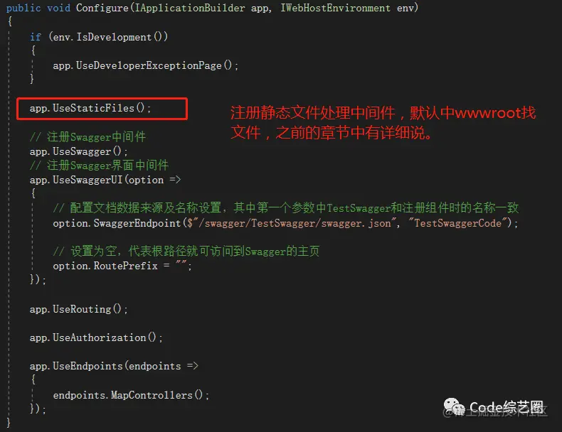Click the IWebHostEnvironment type name
The height and width of the screenshot is (432, 562).
[336, 8]
